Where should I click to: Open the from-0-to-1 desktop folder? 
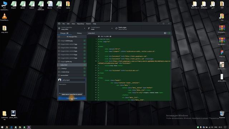(x=195, y=5)
